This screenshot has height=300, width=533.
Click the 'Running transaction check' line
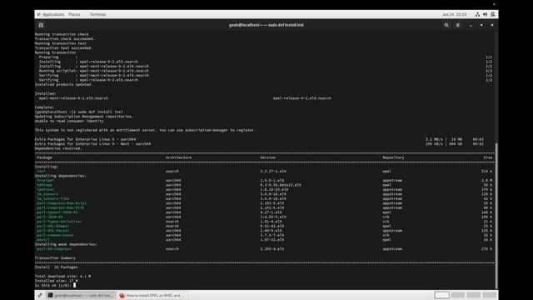[x=62, y=34]
